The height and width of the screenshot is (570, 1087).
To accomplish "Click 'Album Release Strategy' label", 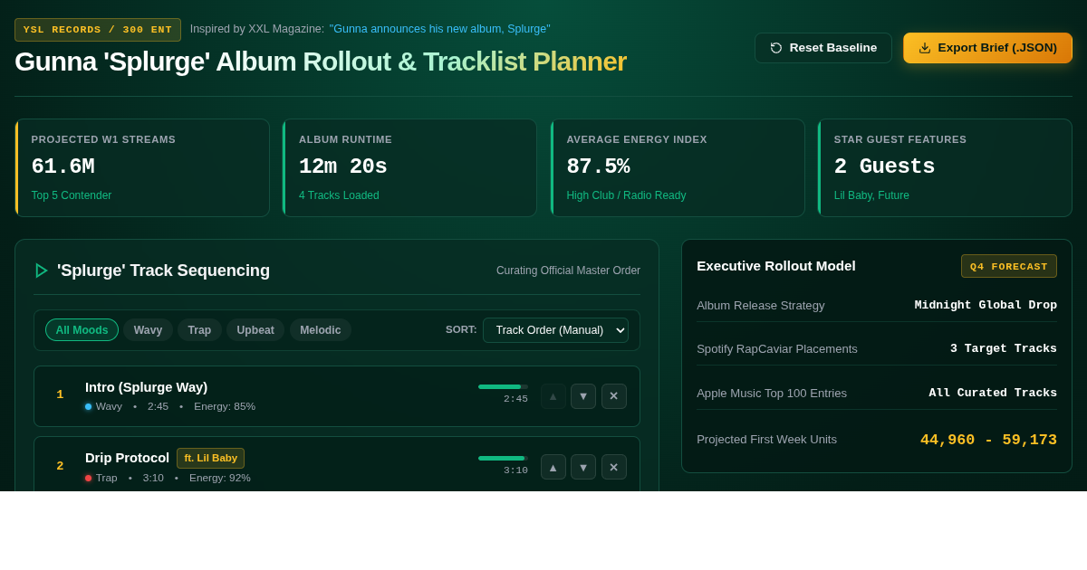I will (760, 305).
